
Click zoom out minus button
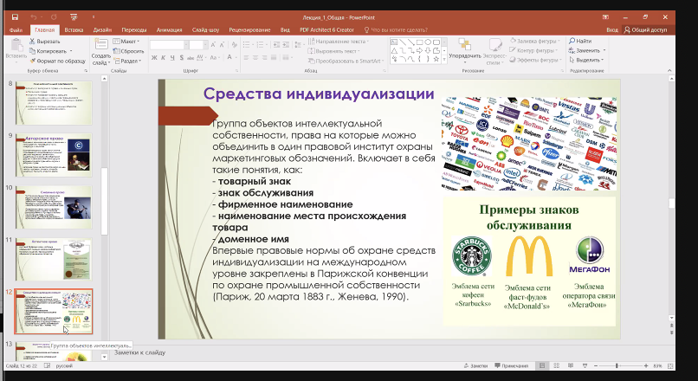coord(596,365)
